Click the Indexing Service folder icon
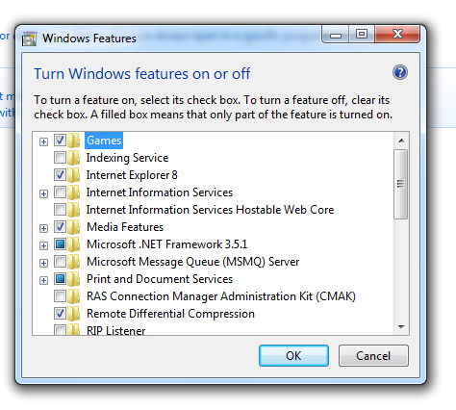This screenshot has width=456, height=410. click(x=74, y=158)
